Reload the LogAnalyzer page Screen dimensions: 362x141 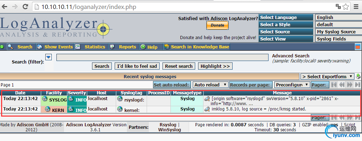[x=26, y=6]
